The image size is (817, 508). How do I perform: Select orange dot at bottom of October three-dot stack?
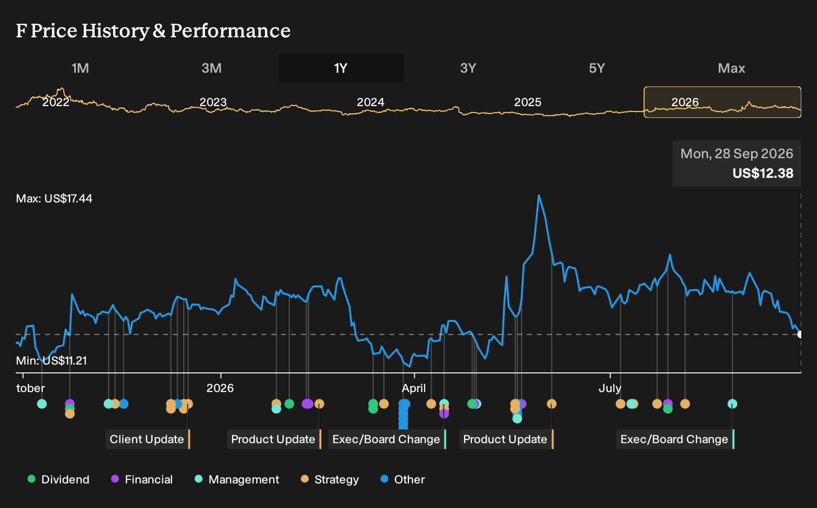coord(70,414)
